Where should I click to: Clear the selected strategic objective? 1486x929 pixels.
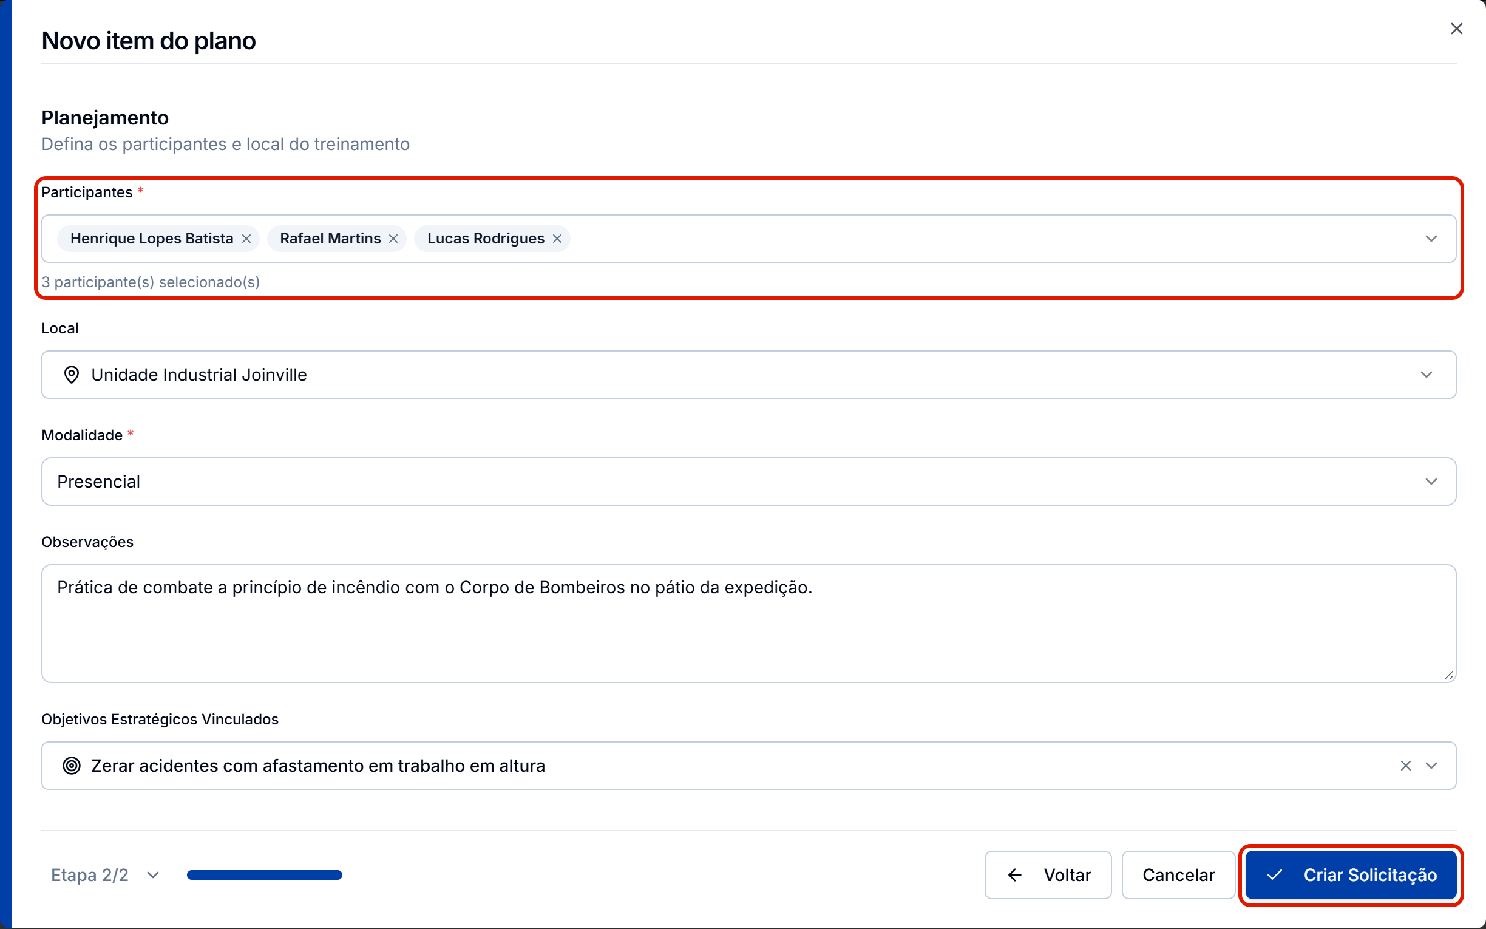point(1405,766)
